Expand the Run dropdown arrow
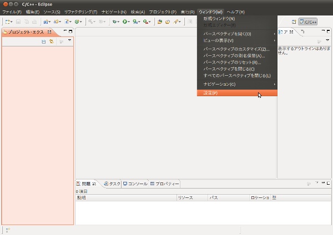Viewport: 333px width, 235px height. pyautogui.click(x=129, y=22)
